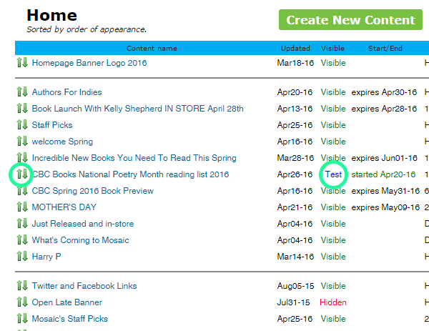
Task: Move MOTHER'S DAY item up
Action: click(19, 207)
